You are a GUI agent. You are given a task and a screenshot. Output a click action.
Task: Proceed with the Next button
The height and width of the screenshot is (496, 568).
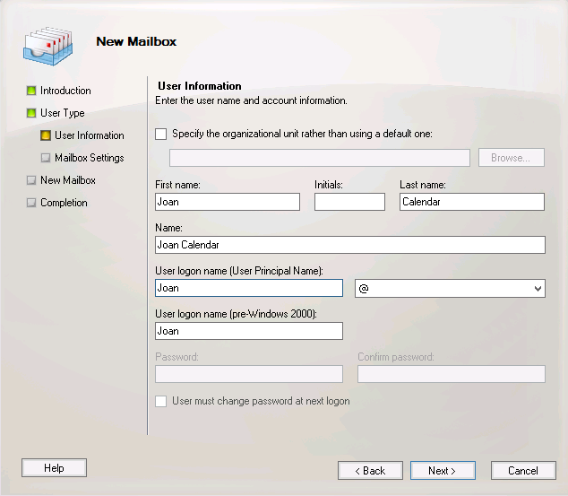(443, 471)
